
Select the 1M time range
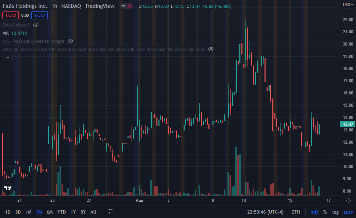28,212
